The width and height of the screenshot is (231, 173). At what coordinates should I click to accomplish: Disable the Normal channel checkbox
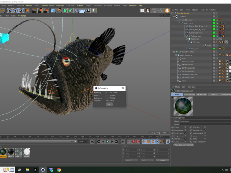coord(185,139)
